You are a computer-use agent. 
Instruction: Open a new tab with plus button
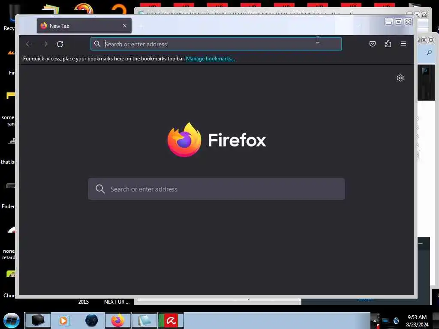141,26
